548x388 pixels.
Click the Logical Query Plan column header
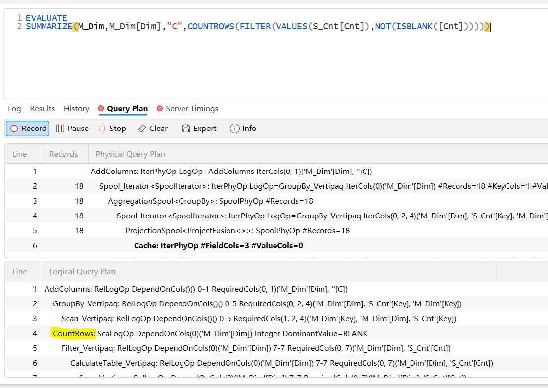coord(83,272)
